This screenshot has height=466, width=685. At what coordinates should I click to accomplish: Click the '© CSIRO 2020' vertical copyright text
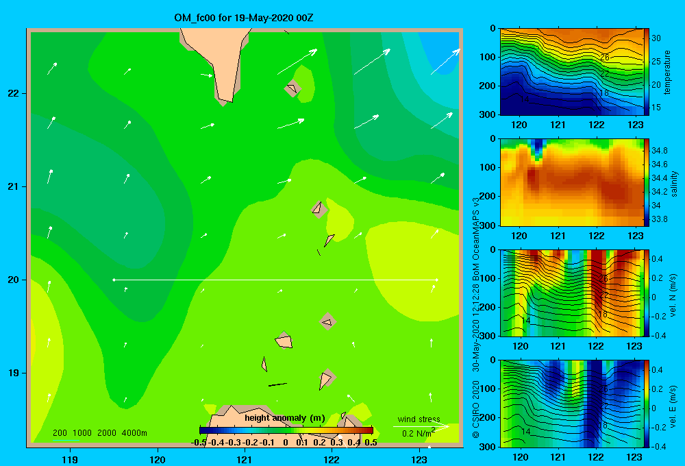(x=476, y=408)
